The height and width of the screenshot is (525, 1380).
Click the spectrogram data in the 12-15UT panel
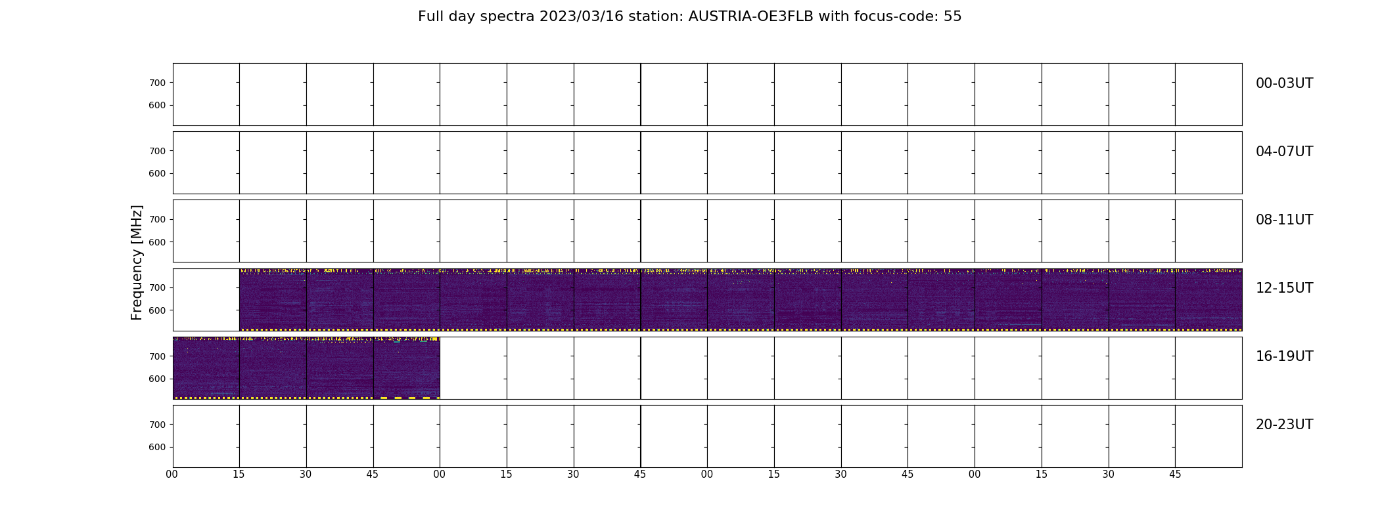[x=741, y=299]
